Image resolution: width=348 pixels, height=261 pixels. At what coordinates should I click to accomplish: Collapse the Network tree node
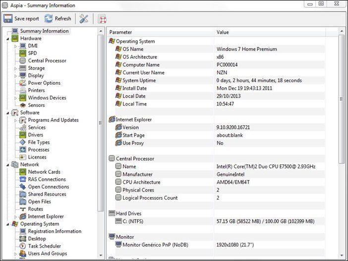(8, 165)
